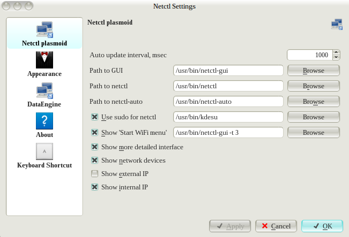Uncheck "Show 'Start WiFi menu'" option
This screenshot has height=237, width=349.
coord(95,132)
